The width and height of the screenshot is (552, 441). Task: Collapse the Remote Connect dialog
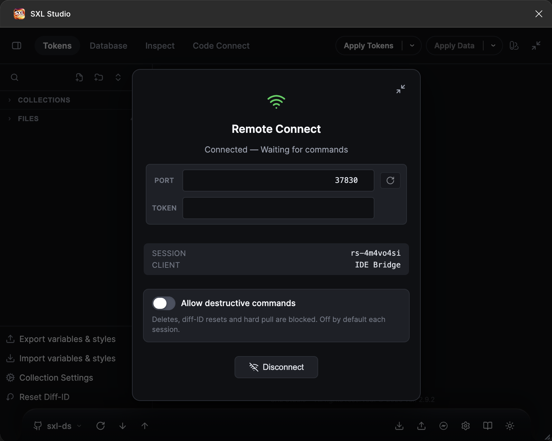tap(401, 89)
